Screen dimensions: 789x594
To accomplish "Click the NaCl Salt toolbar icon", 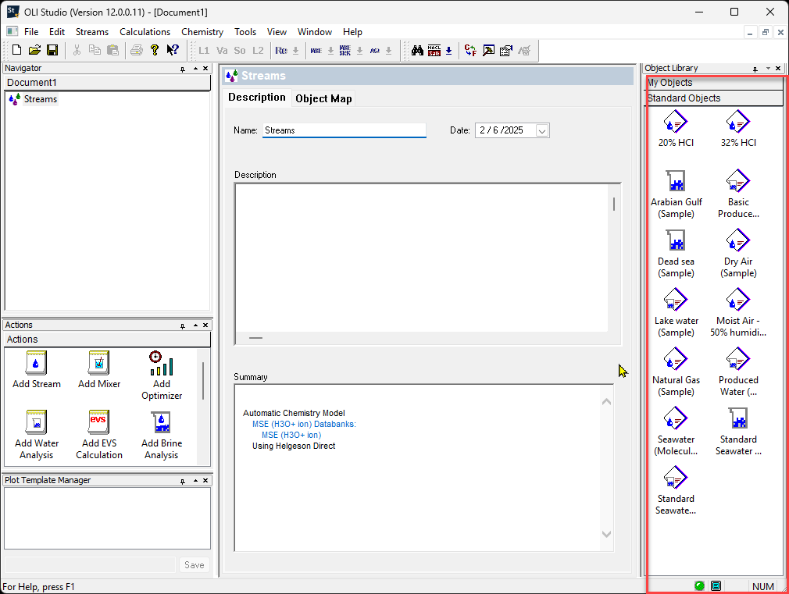I will pyautogui.click(x=434, y=50).
